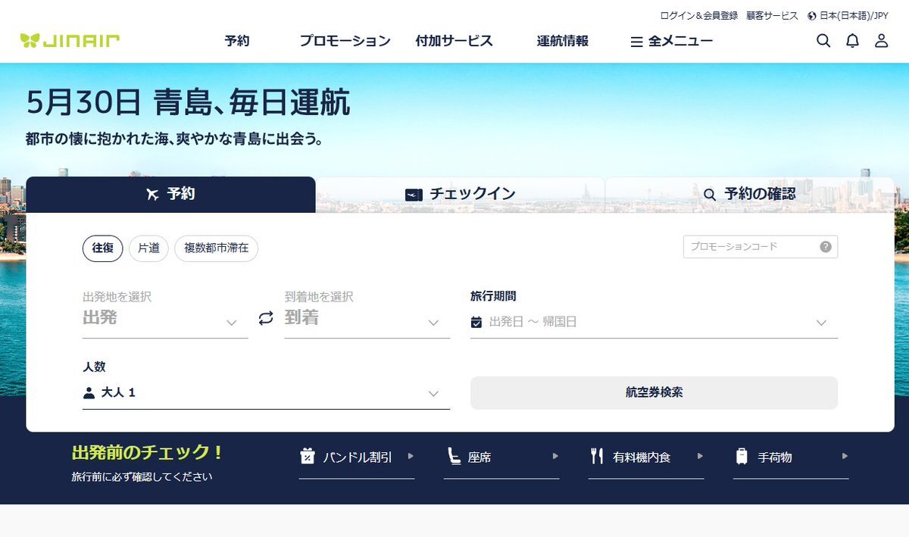Viewport: 909px width, 537px height.
Task: Click the バンドル割引 discount icon
Action: pyautogui.click(x=308, y=456)
